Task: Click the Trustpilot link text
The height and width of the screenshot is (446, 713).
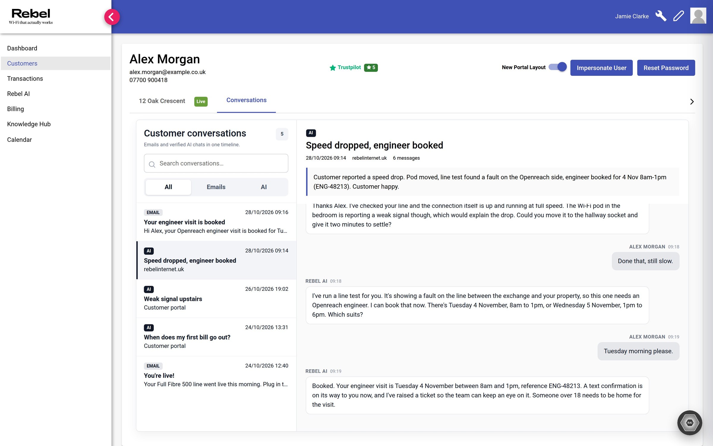Action: click(x=349, y=67)
